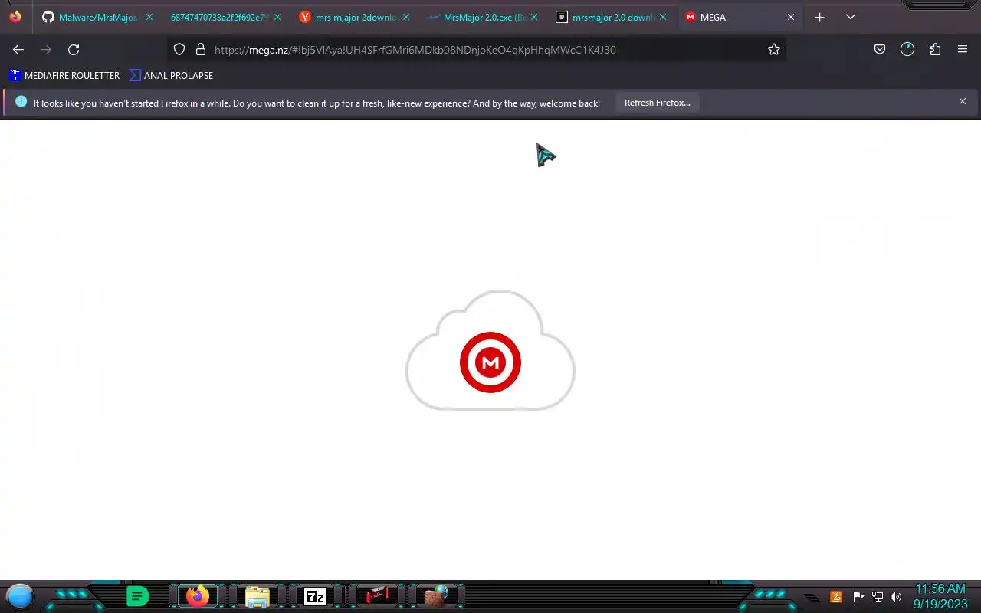Image resolution: width=981 pixels, height=613 pixels.
Task: Bookmark this page with the star
Action: coord(774,49)
